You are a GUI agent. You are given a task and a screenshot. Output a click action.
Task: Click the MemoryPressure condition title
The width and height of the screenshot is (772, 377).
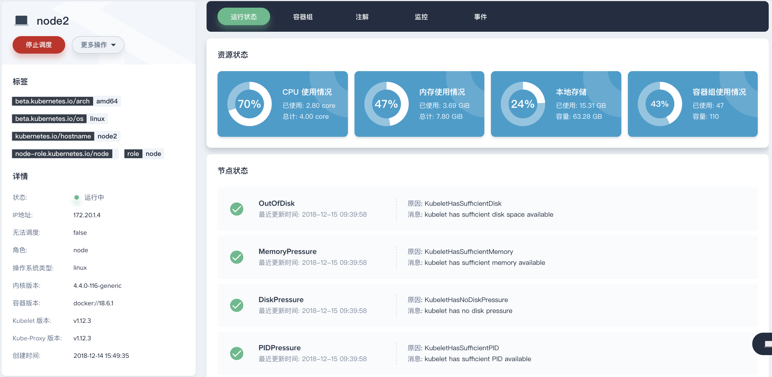[x=287, y=252]
